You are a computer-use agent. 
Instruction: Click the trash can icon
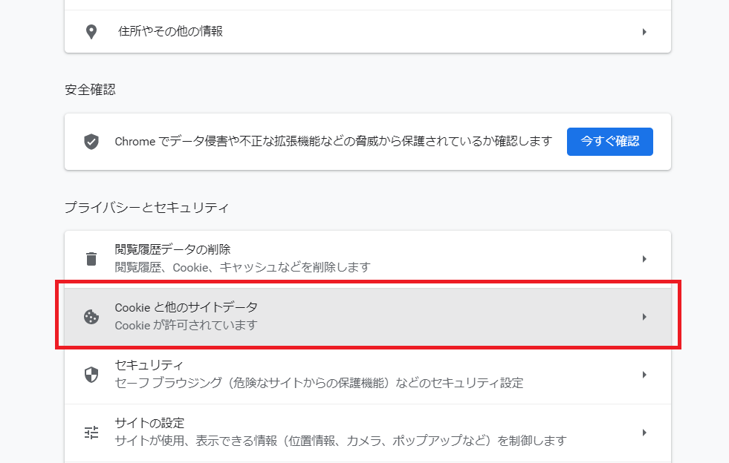[91, 259]
